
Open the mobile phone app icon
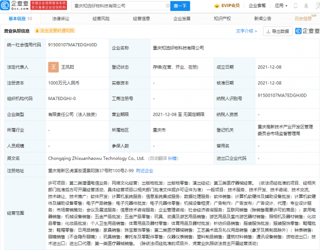tap(295, 6)
